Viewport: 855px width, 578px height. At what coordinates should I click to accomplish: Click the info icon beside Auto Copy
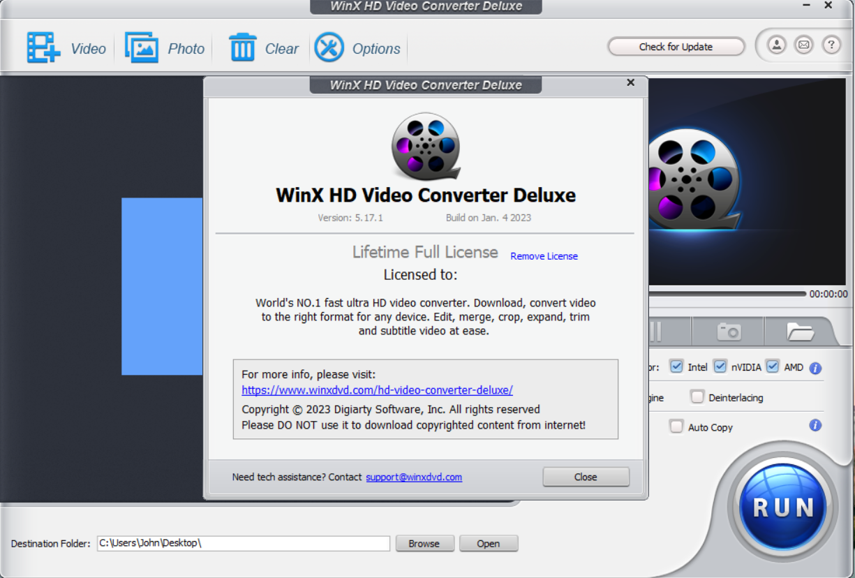[815, 425]
